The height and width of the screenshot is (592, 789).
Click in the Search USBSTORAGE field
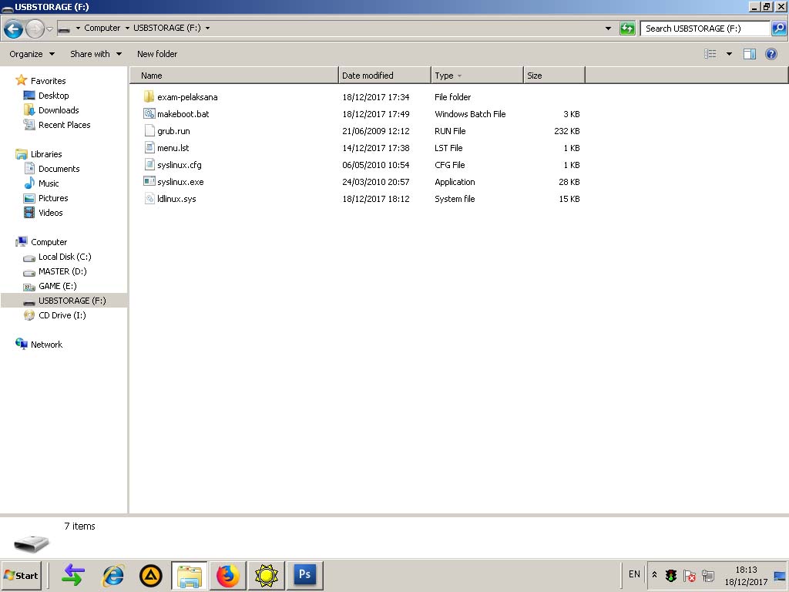pos(704,29)
